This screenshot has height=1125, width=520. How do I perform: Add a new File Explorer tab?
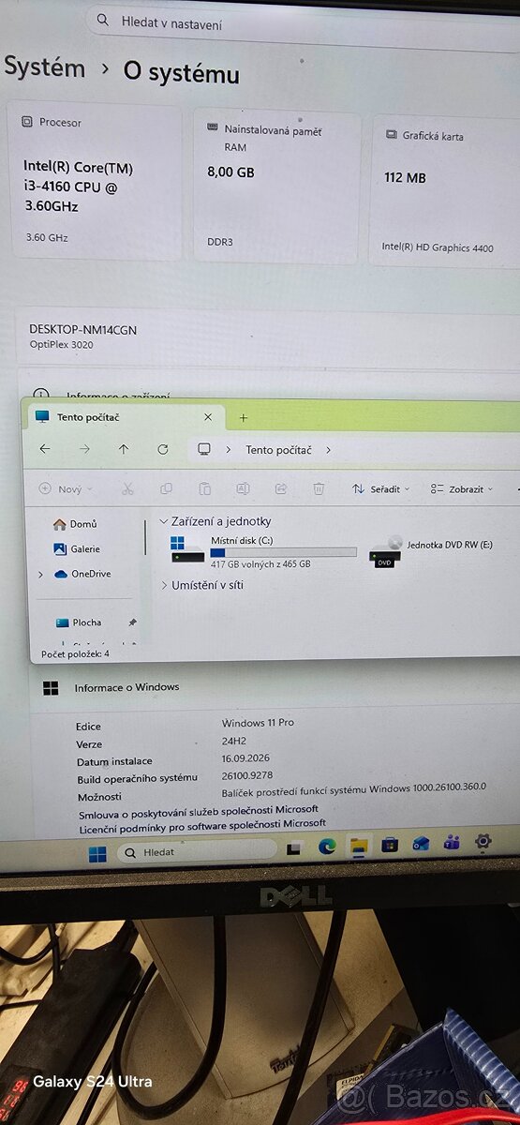[244, 417]
